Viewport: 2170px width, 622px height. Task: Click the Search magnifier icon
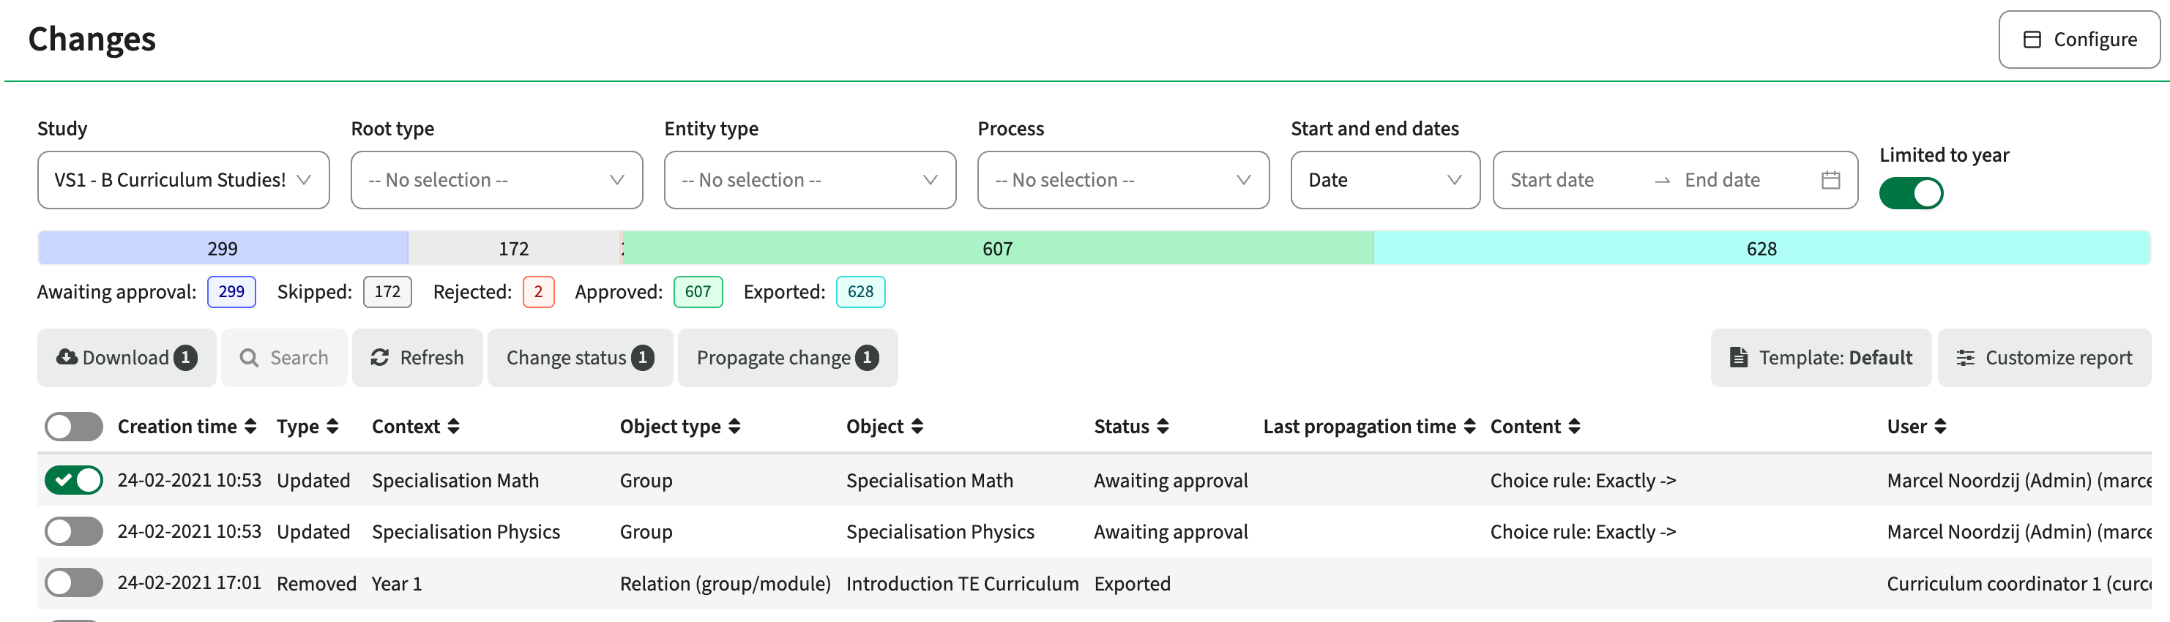(x=248, y=358)
